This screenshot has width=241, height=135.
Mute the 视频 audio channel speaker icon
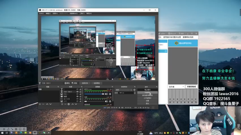tap(106, 101)
